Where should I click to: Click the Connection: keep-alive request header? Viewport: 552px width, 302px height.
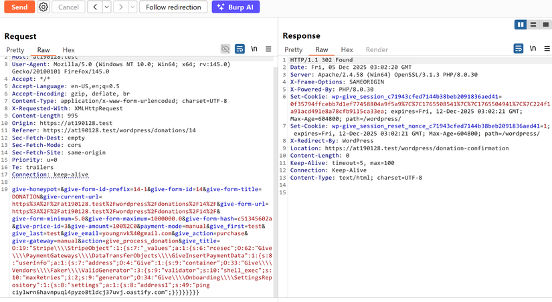click(x=50, y=175)
